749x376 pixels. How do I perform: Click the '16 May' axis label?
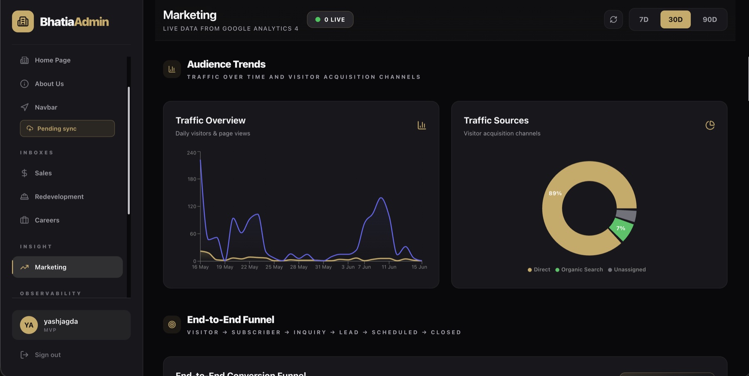tap(200, 267)
